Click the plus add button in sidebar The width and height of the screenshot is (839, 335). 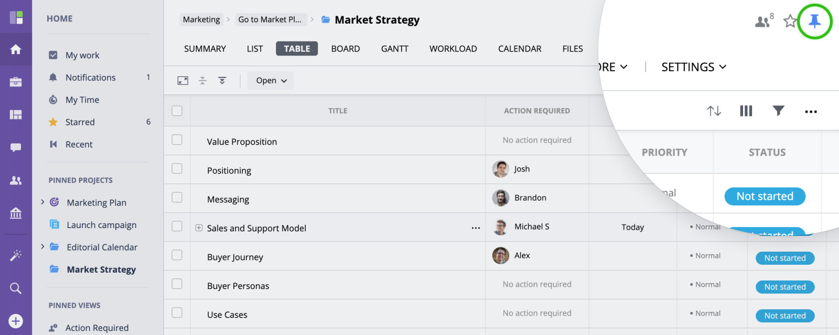(x=16, y=321)
